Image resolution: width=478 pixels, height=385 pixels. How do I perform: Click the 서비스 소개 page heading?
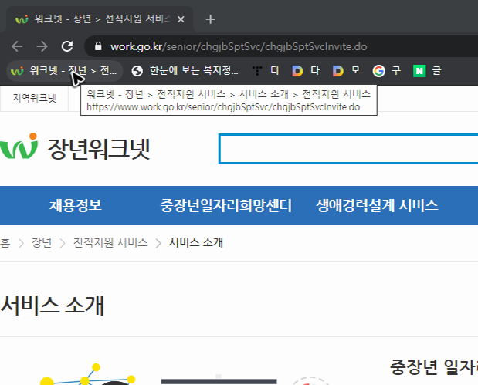point(53,305)
